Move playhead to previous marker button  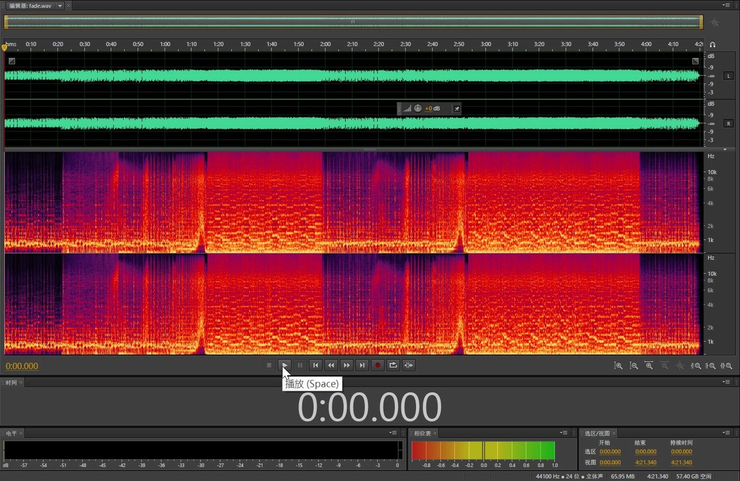tap(315, 365)
